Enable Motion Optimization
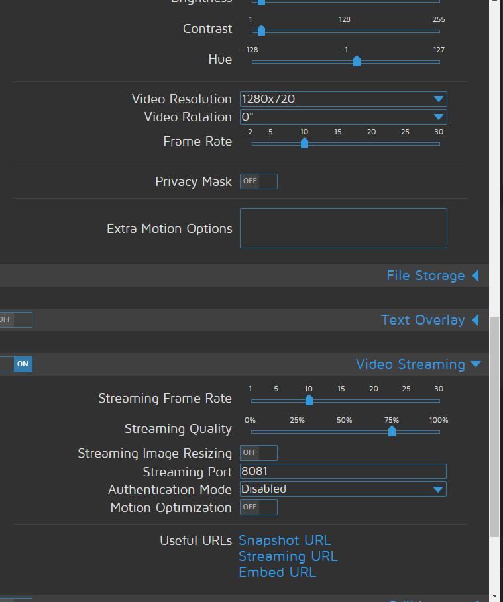This screenshot has height=602, width=503. pyautogui.click(x=258, y=507)
